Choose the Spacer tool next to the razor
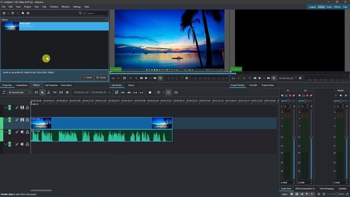 point(55,92)
